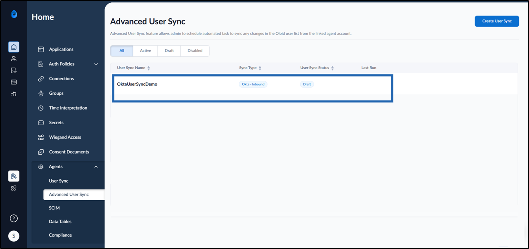The image size is (529, 249).
Task: Click the Sync Type column header
Action: [x=248, y=68]
